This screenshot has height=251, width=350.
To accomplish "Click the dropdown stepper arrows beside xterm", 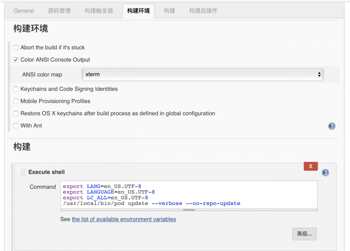I will (319, 74).
